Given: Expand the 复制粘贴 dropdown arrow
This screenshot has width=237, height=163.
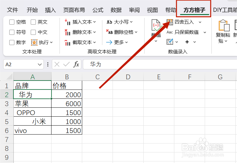Looking at the screenshot, I should click(x=226, y=41).
